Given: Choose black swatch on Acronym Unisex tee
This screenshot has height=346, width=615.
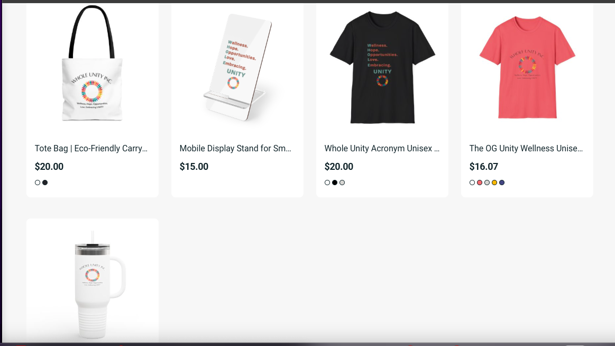Looking at the screenshot, I should pos(335,183).
